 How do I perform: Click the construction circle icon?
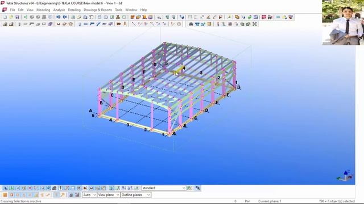179,24
